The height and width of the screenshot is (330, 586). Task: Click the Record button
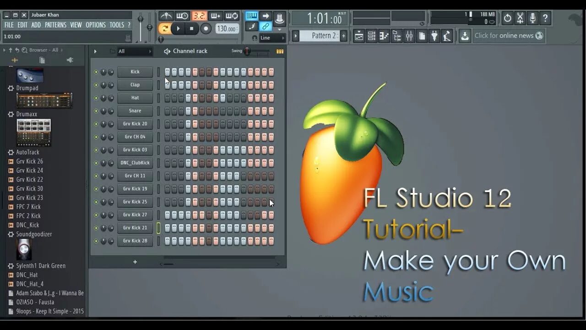pyautogui.click(x=206, y=28)
